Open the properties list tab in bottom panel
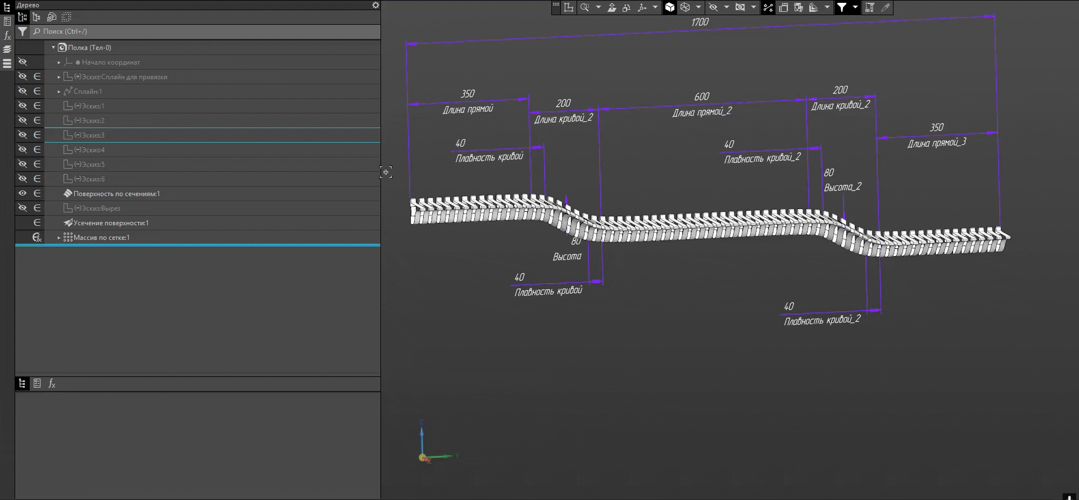 [37, 383]
